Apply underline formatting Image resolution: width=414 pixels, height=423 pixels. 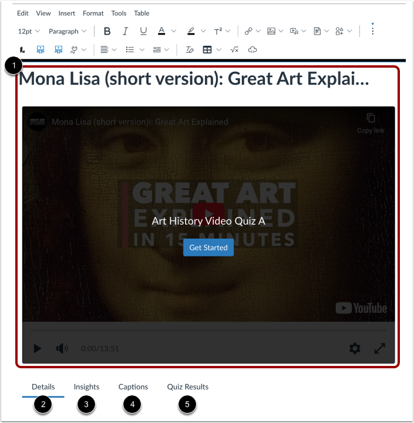pos(143,31)
